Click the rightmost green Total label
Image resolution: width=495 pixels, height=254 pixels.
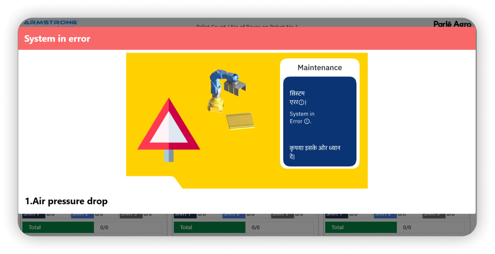[x=360, y=227]
